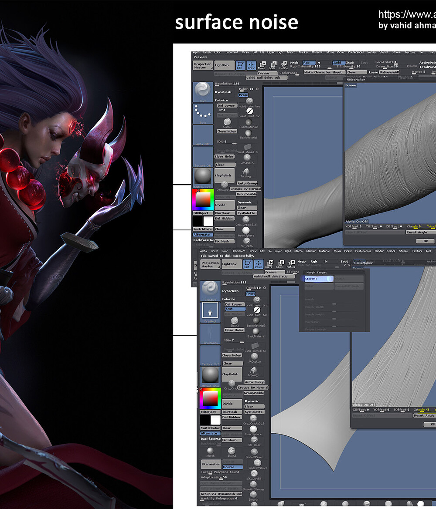This screenshot has height=509, width=436.
Task: Click Make Character Sheet button
Action: pyautogui.click(x=324, y=72)
